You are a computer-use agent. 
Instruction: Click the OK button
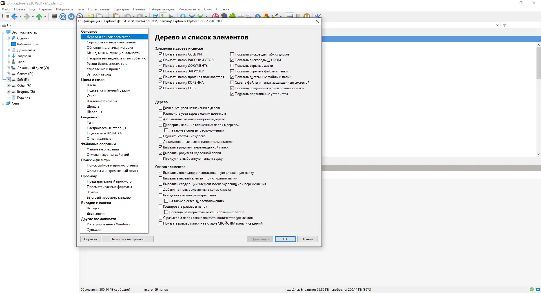coord(285,239)
